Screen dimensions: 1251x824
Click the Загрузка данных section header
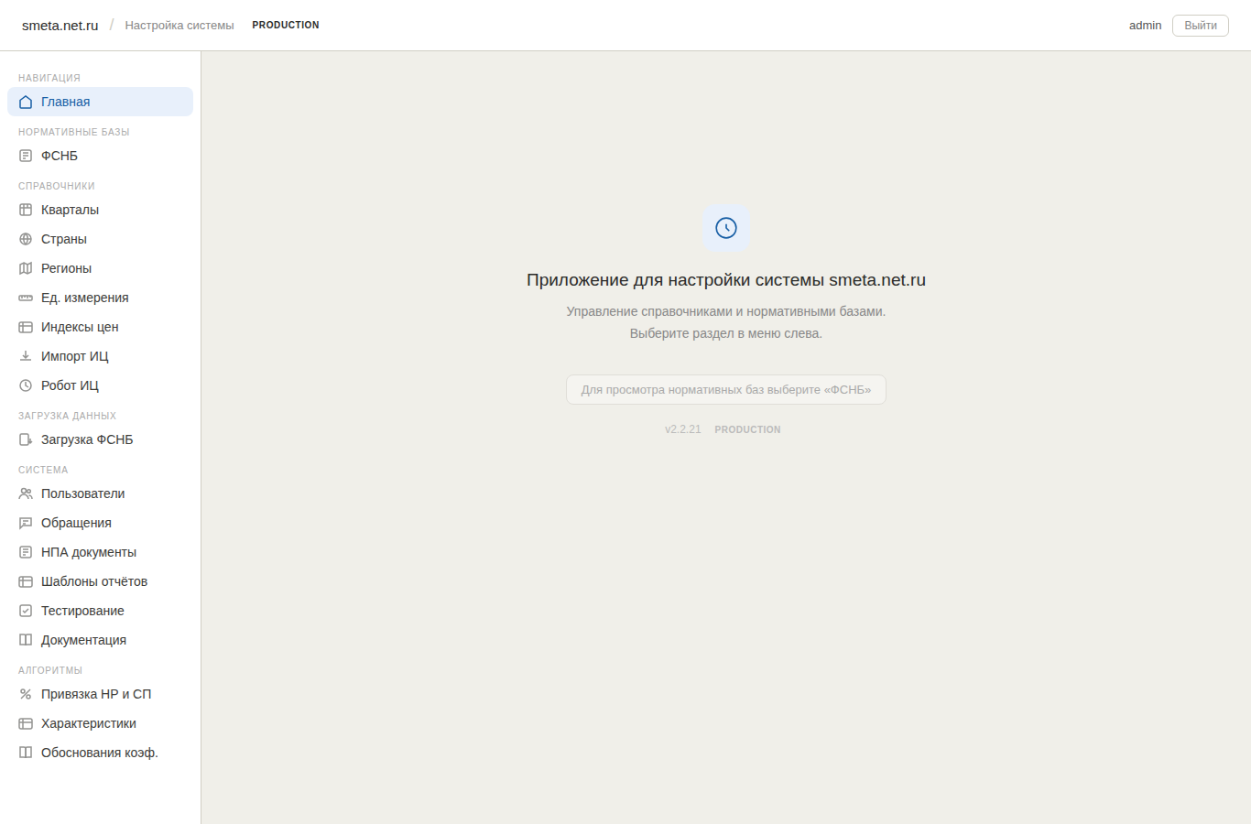coord(67,416)
